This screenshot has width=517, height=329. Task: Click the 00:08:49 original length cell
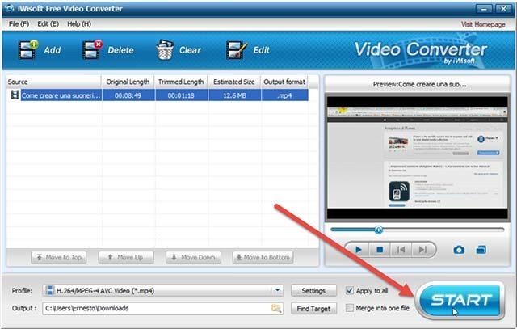coord(128,95)
